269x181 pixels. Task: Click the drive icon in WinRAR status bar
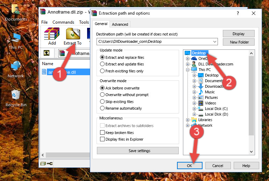pos(43,164)
